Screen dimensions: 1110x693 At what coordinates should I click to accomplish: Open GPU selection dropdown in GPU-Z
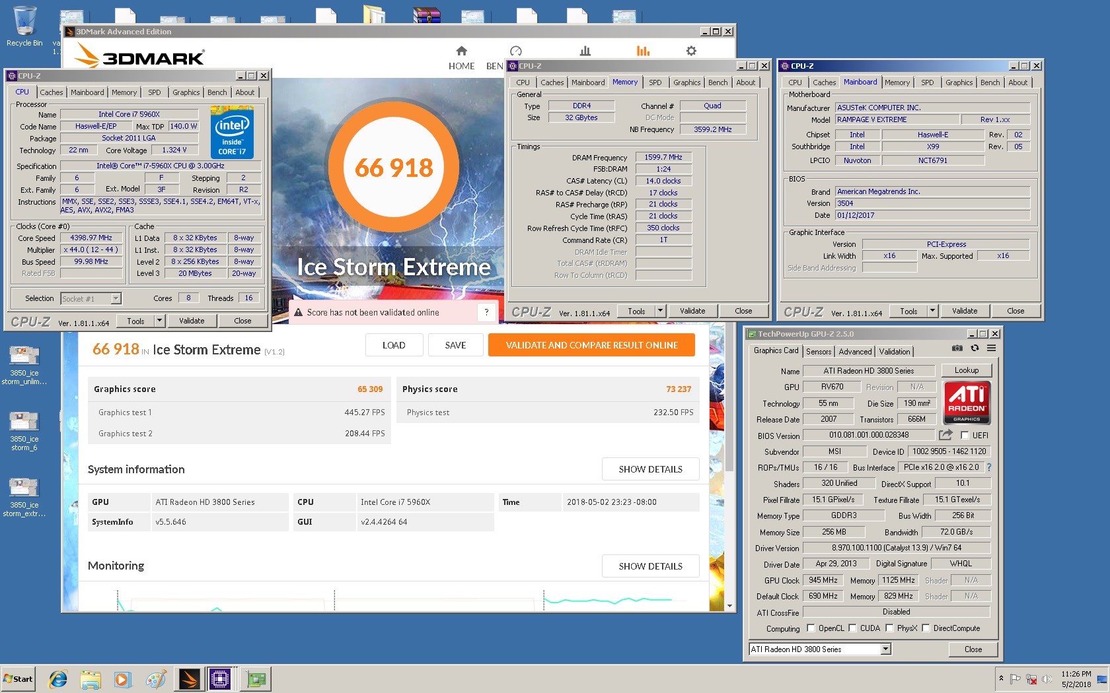tap(885, 649)
